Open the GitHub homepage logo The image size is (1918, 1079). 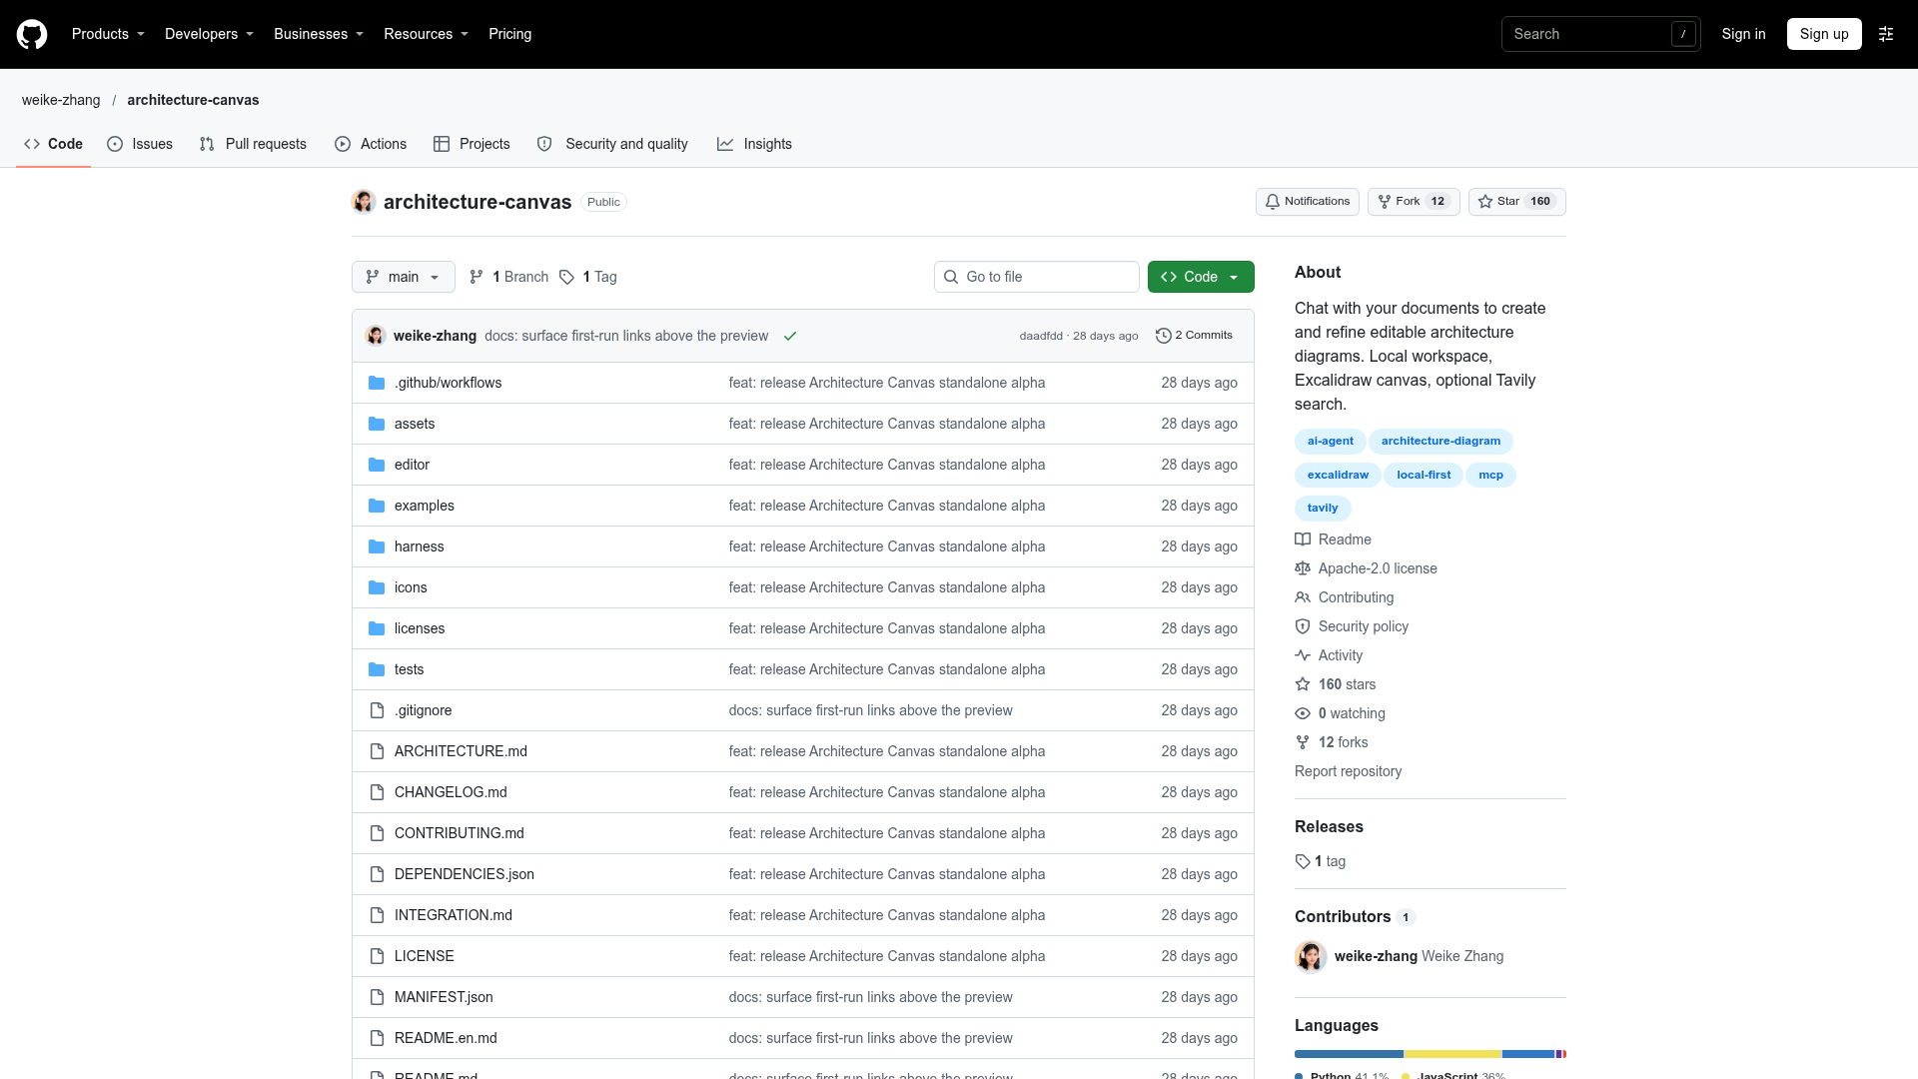pyautogui.click(x=32, y=34)
